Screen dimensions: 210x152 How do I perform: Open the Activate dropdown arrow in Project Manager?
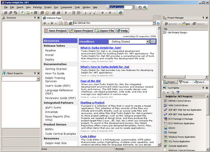tap(180, 24)
